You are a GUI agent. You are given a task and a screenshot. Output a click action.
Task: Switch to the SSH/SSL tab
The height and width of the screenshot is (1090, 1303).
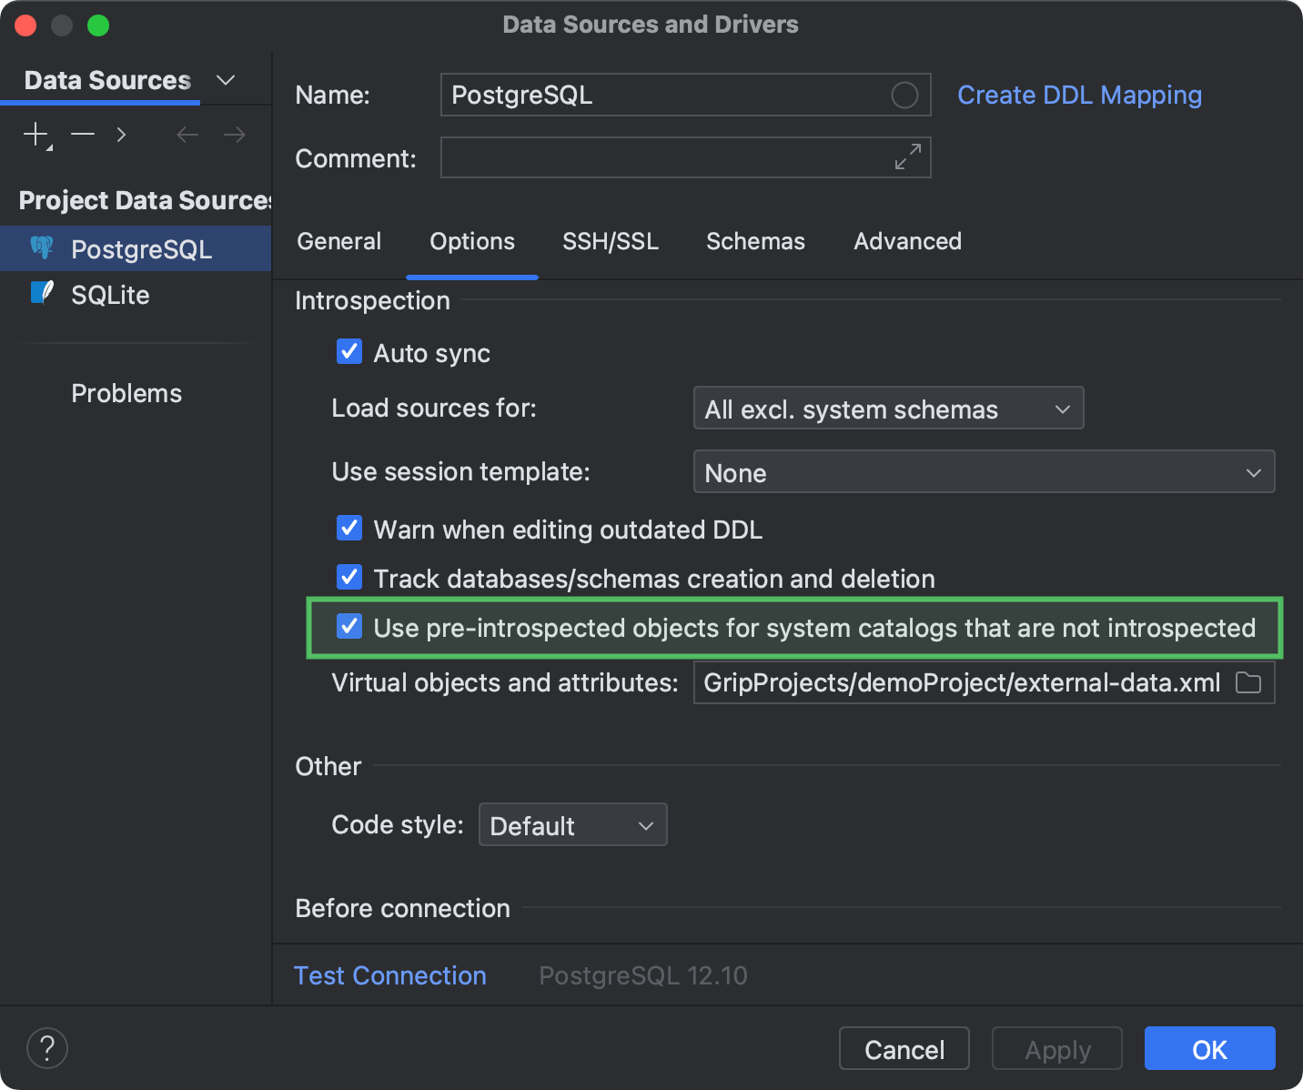coord(611,241)
